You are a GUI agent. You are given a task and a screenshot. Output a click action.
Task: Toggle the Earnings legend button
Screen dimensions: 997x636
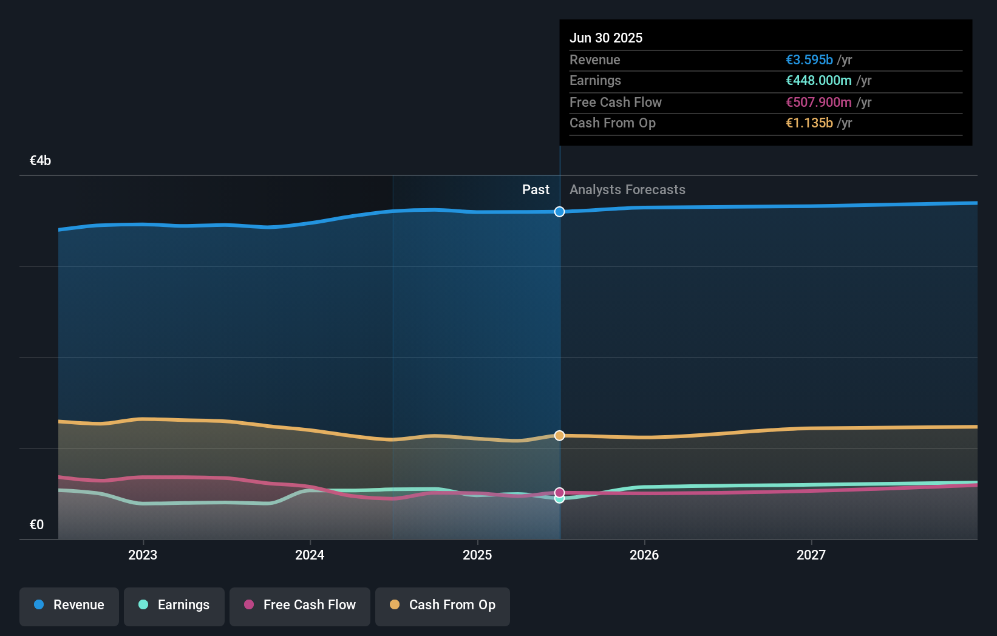(x=174, y=605)
